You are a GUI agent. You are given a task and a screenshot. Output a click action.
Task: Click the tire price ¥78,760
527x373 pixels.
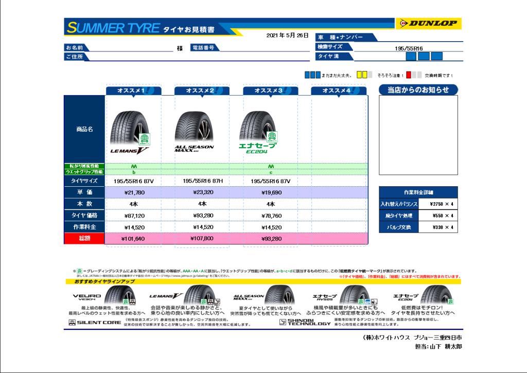(x=272, y=216)
